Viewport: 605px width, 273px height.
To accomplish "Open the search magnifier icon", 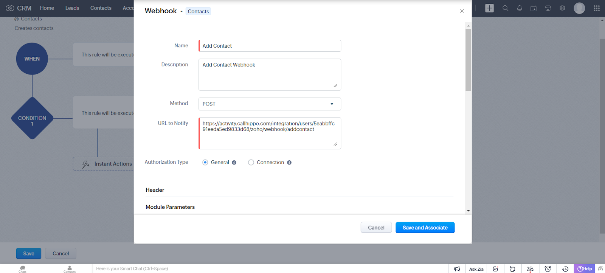I will pos(505,8).
